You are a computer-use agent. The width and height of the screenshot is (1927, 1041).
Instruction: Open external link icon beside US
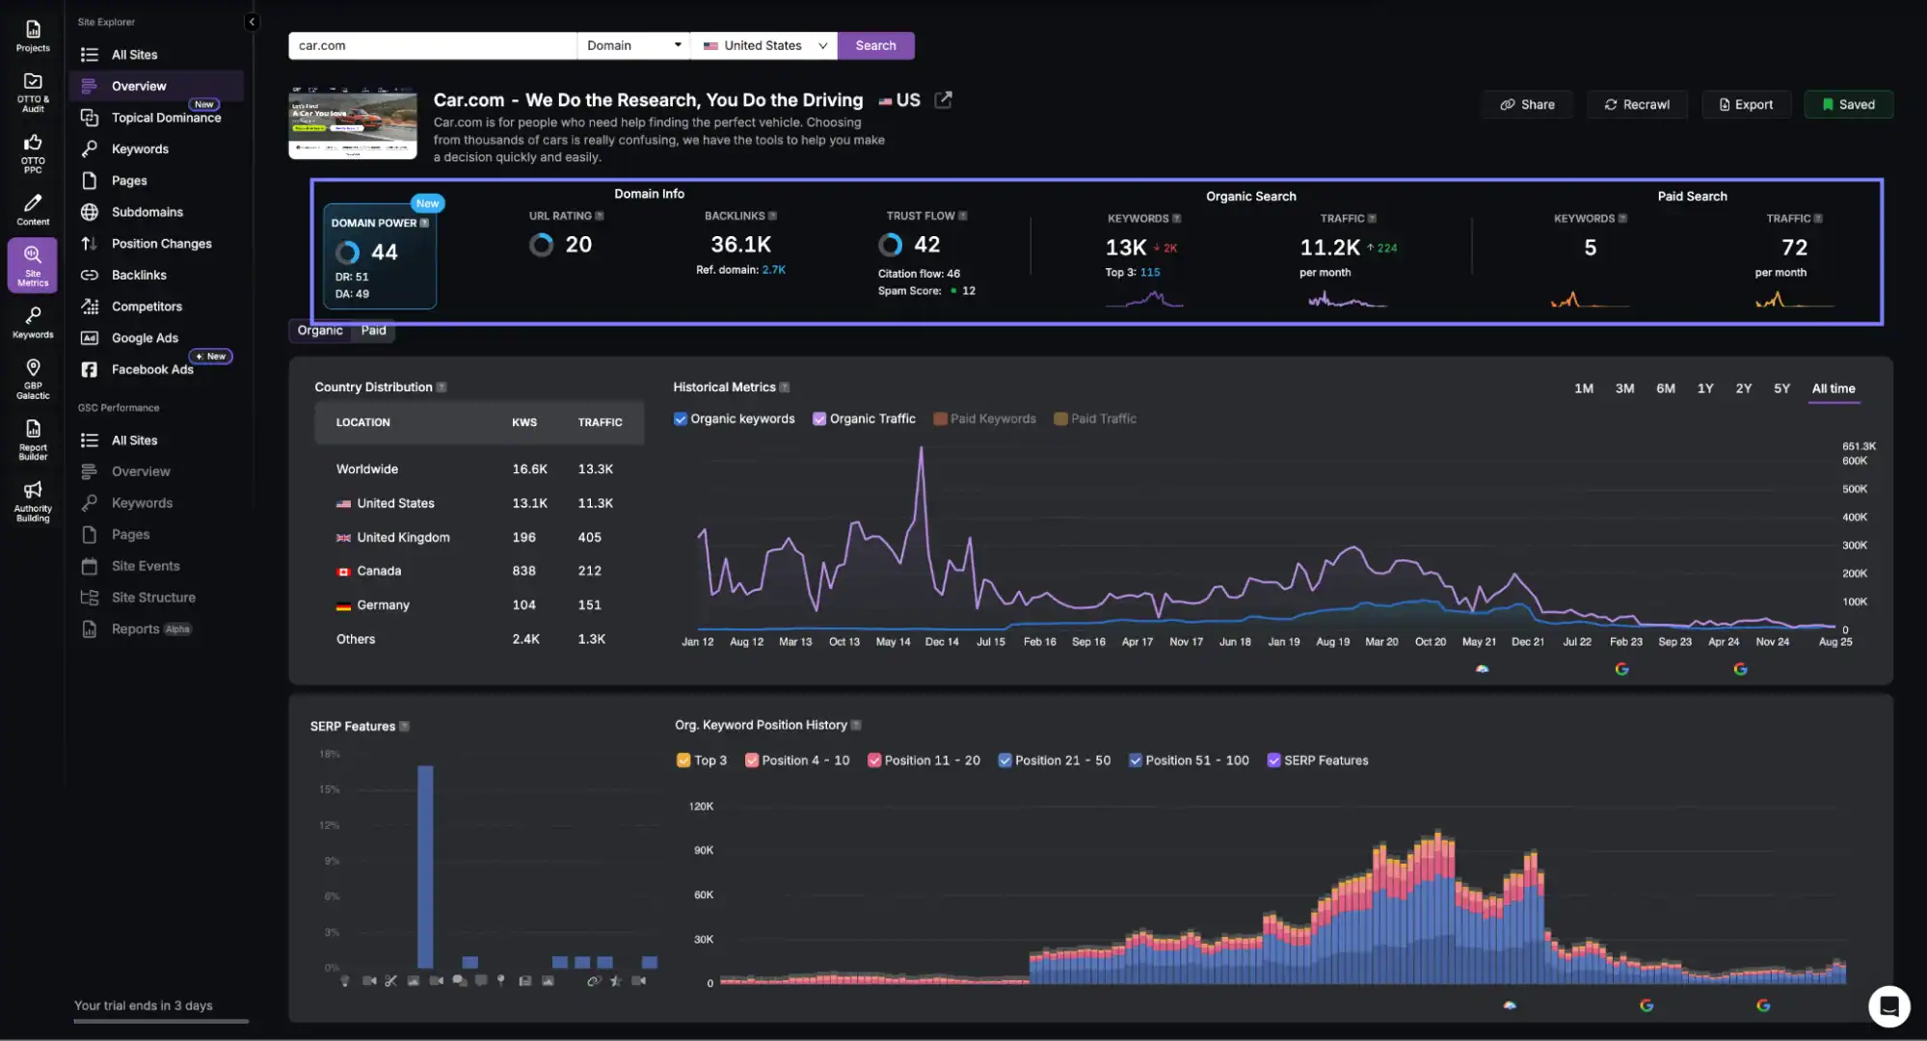click(944, 99)
